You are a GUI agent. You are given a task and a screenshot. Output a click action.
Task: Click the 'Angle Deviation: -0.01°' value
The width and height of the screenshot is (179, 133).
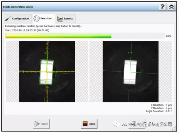pos(159,111)
